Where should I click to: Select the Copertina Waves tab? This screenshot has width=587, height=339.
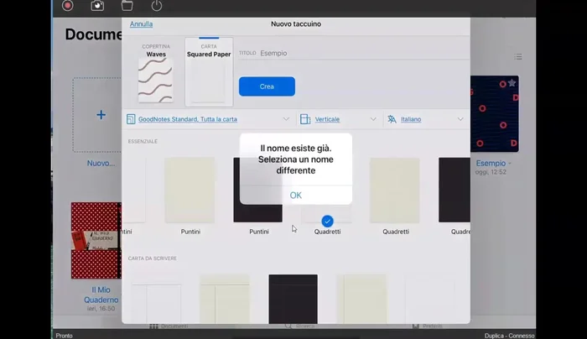point(156,72)
